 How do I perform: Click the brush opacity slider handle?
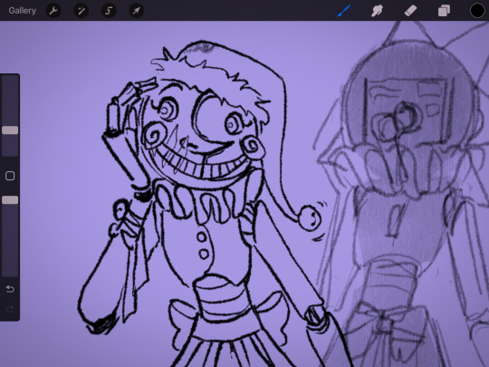click(x=10, y=200)
